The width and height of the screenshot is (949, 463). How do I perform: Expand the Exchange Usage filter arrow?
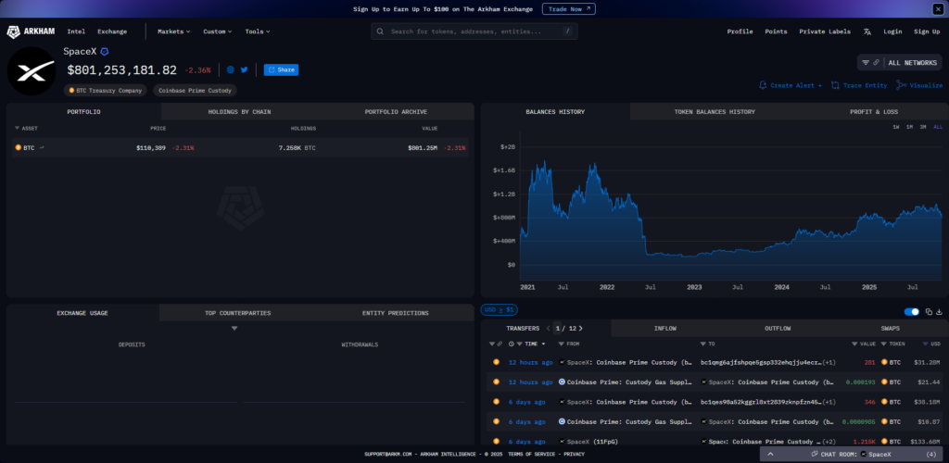pyautogui.click(x=234, y=328)
